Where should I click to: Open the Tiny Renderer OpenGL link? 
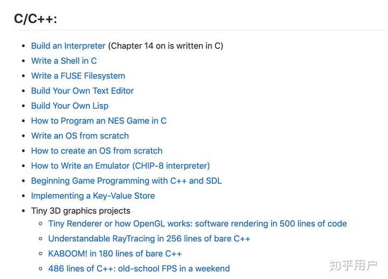(x=197, y=224)
